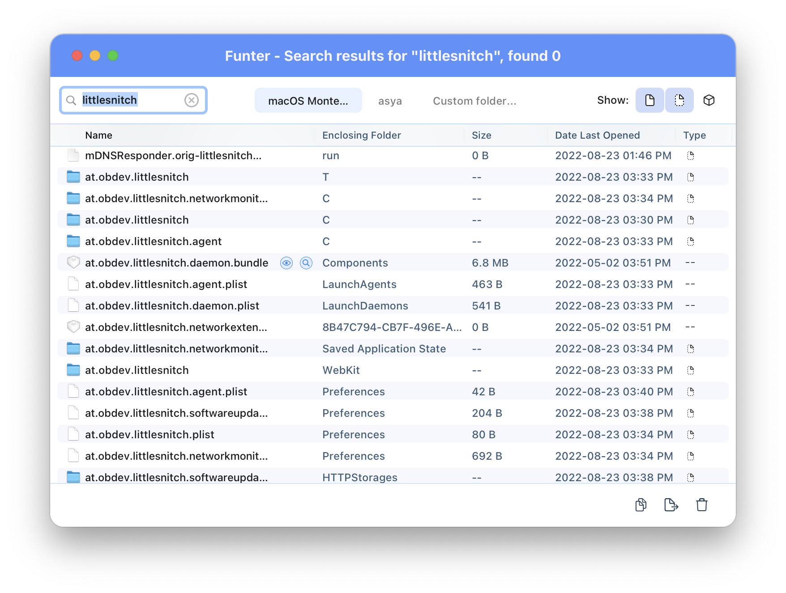Click folder icon of at.obdev.littlesnitch in T

coord(73,177)
